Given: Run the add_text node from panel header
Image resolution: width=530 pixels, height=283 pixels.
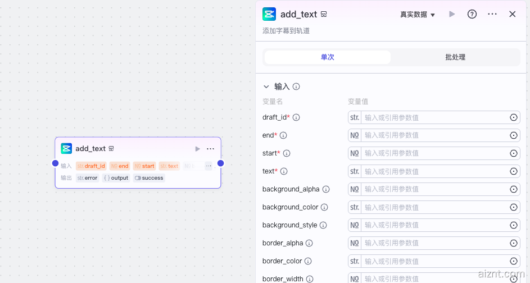Looking at the screenshot, I should point(452,14).
